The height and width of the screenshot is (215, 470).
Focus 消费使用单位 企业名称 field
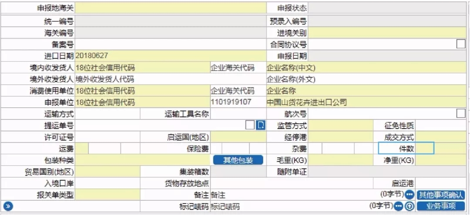pyautogui.click(x=366, y=91)
